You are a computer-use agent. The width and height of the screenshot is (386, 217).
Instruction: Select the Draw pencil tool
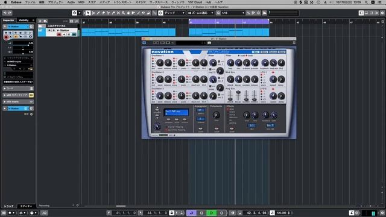click(x=98, y=13)
